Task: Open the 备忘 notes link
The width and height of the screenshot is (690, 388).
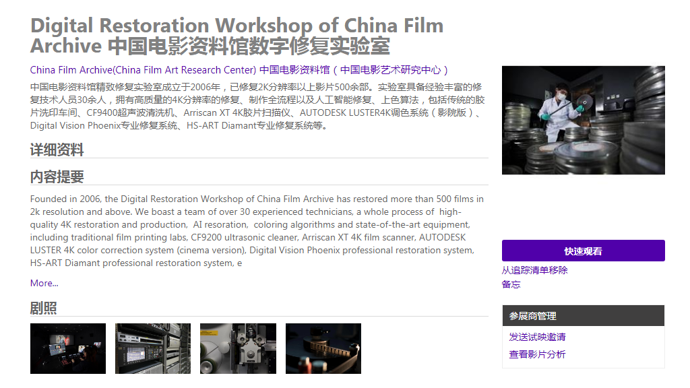Action: click(511, 284)
